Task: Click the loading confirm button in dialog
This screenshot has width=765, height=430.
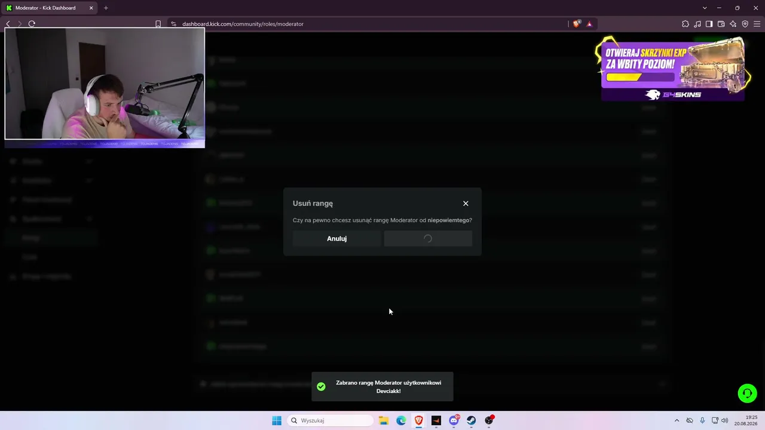Action: (428, 238)
